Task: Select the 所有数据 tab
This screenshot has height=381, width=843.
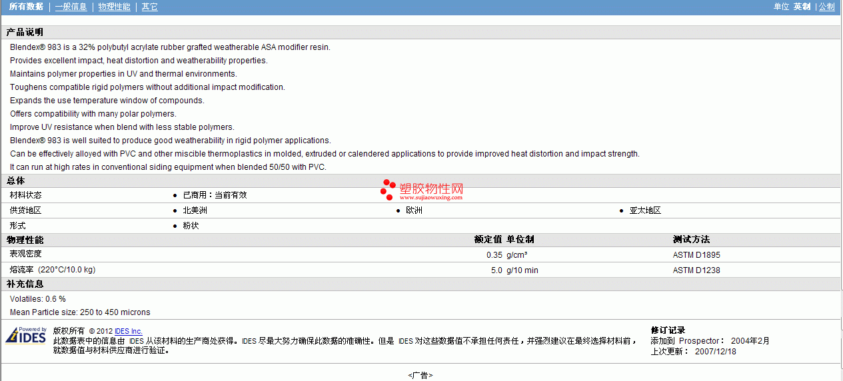Action: click(27, 7)
